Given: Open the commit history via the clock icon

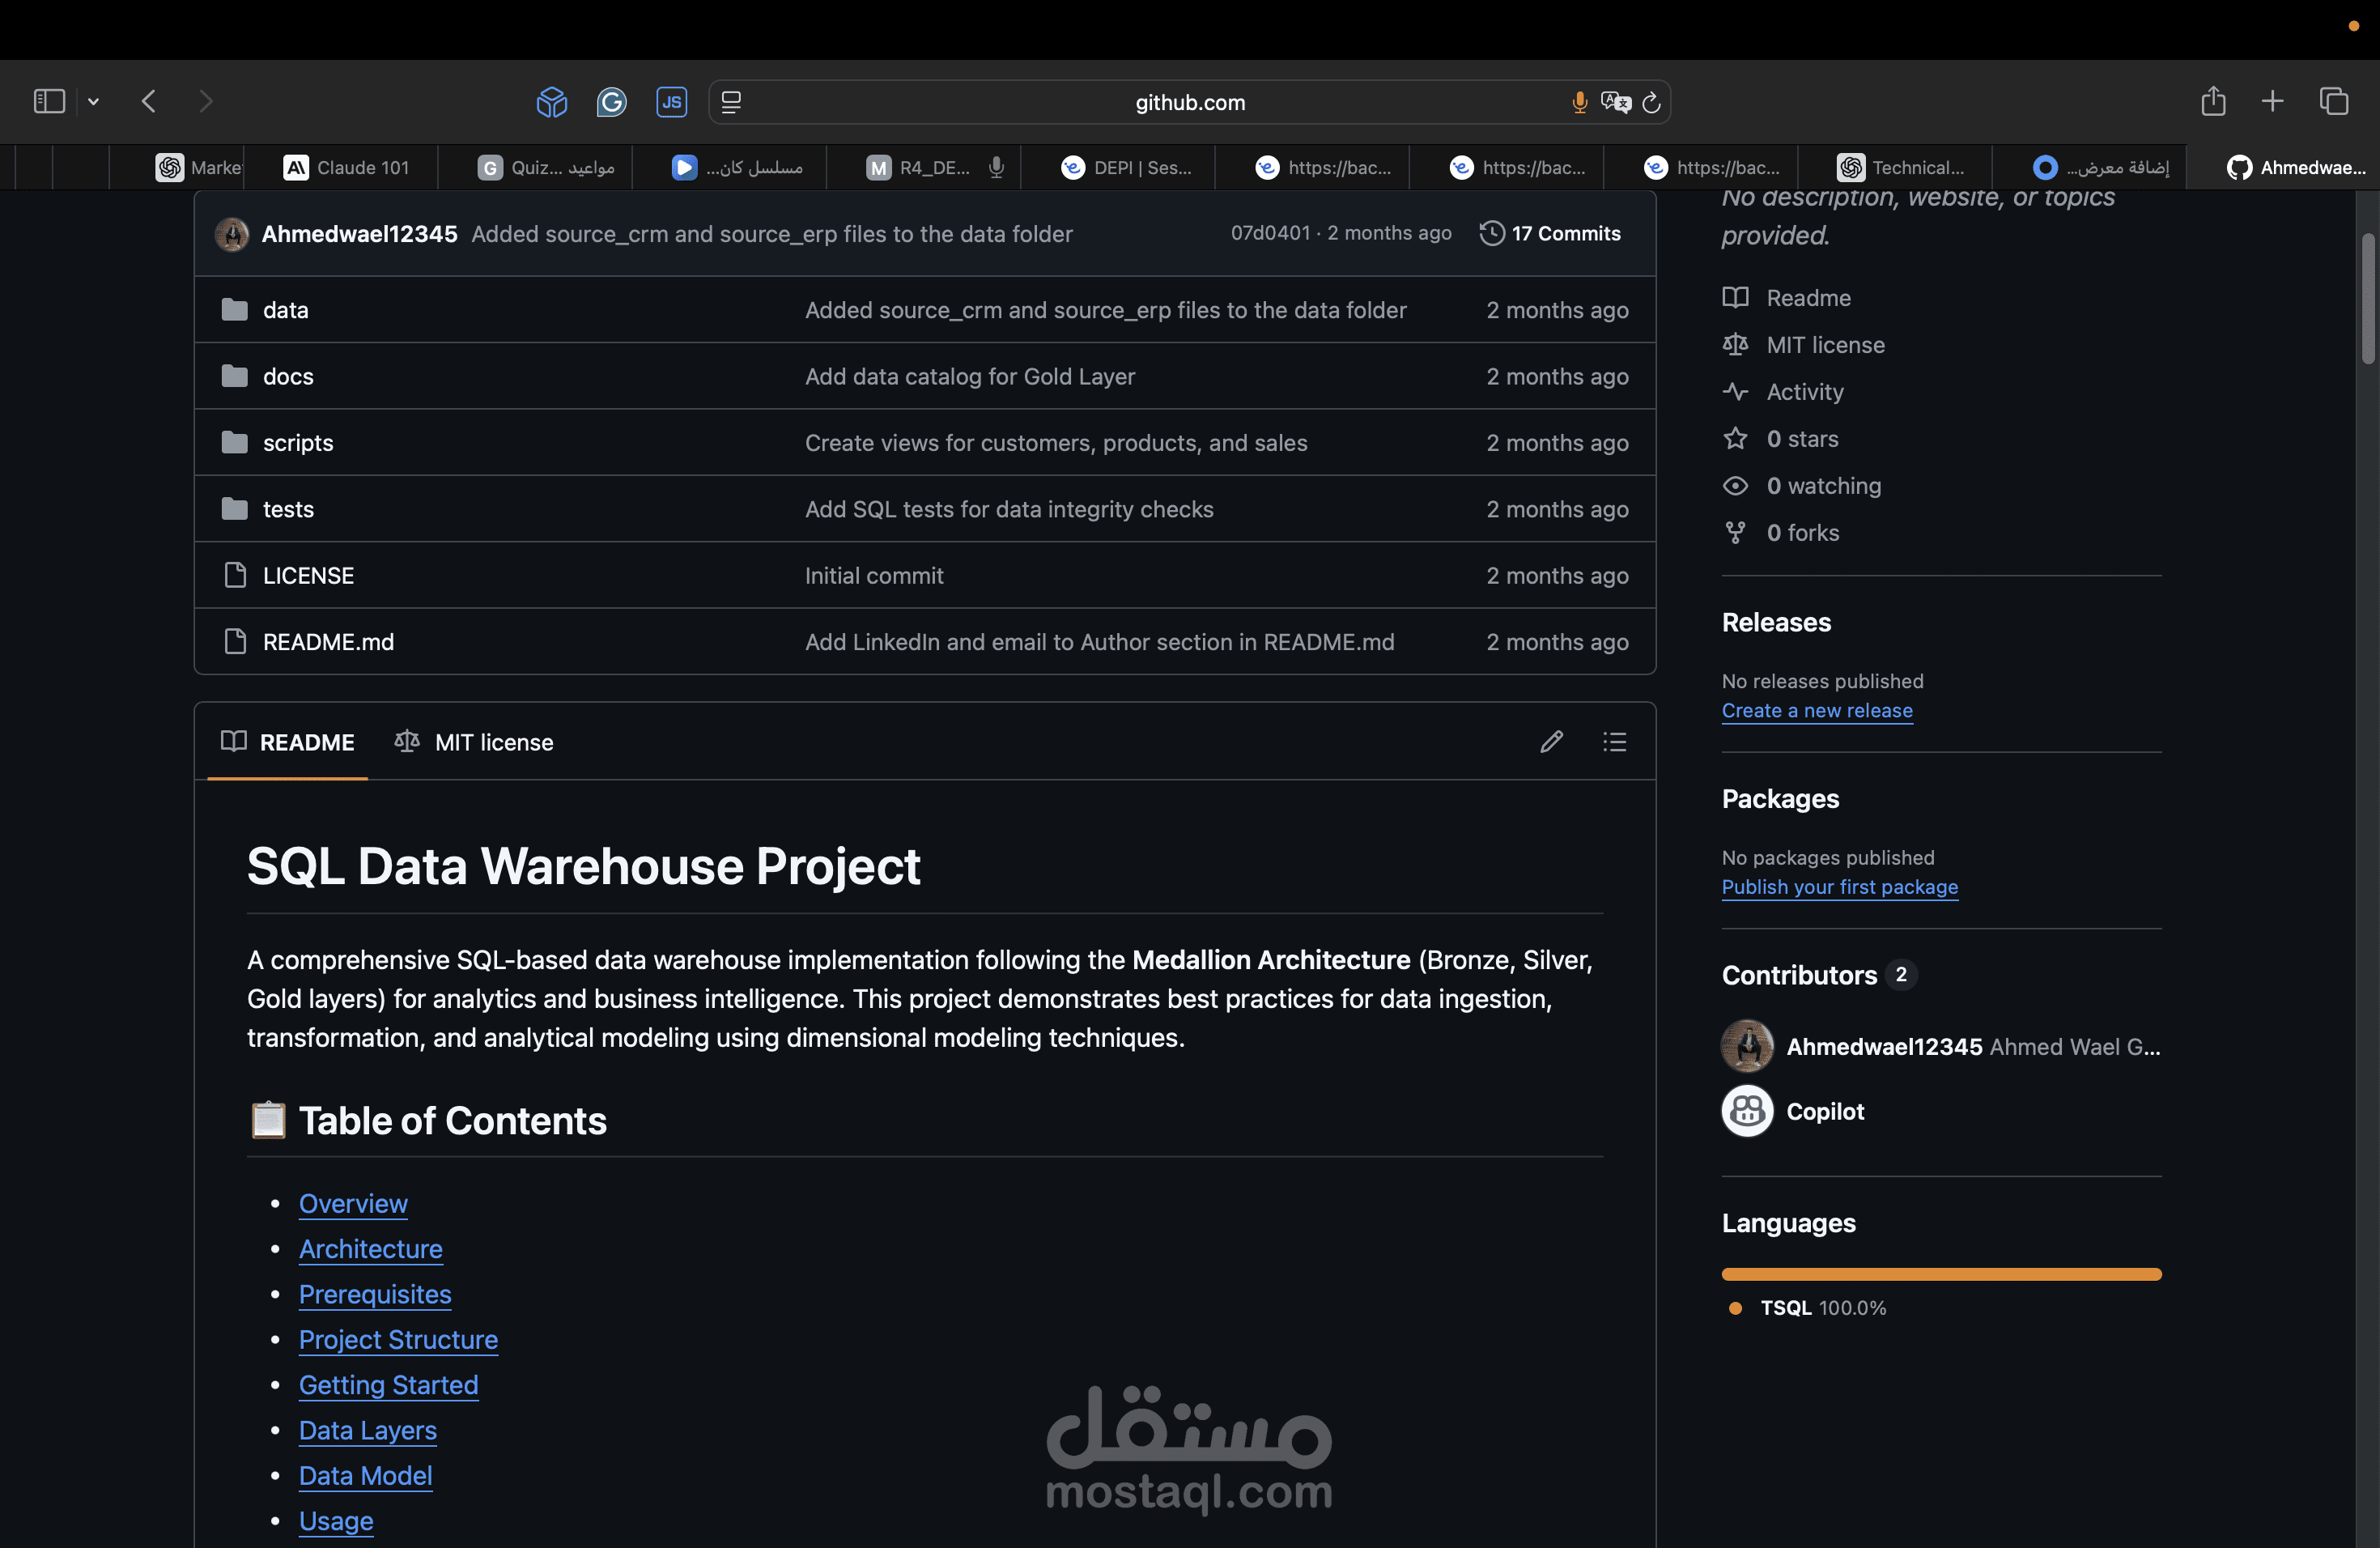Looking at the screenshot, I should (1491, 233).
